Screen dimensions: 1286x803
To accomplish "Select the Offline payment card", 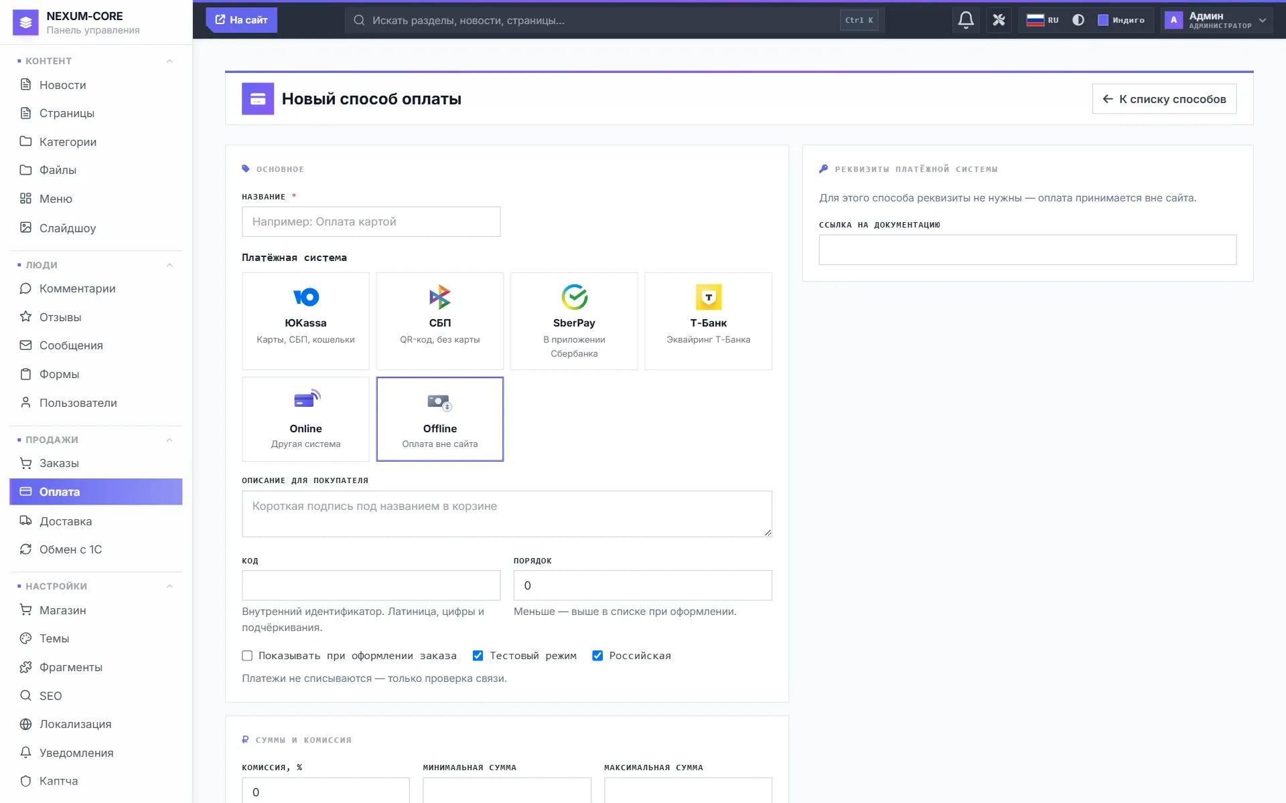I will pos(439,419).
